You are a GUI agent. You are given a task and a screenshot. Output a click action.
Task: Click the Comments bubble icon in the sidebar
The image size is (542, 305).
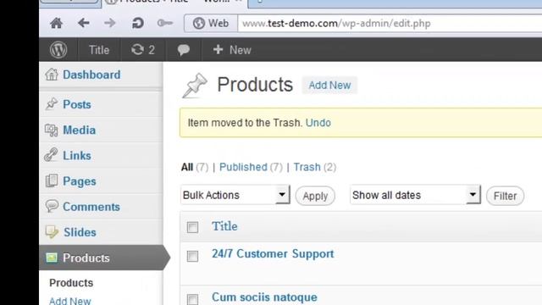[x=52, y=206]
